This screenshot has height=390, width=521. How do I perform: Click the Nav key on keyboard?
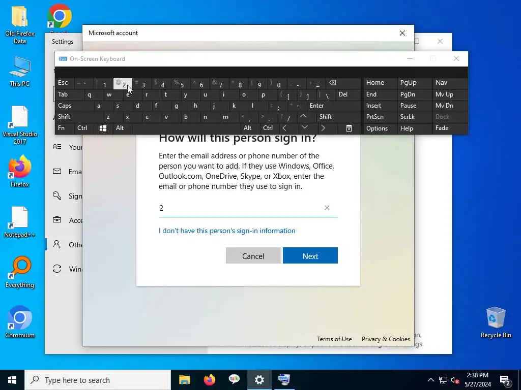click(450, 83)
